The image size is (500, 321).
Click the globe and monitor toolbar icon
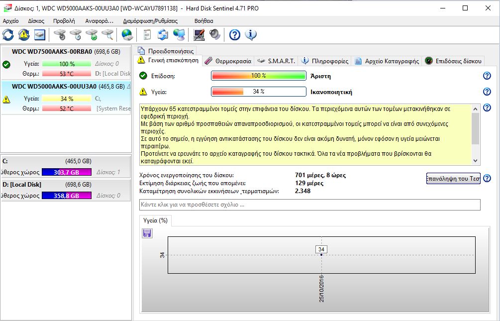tap(179, 35)
